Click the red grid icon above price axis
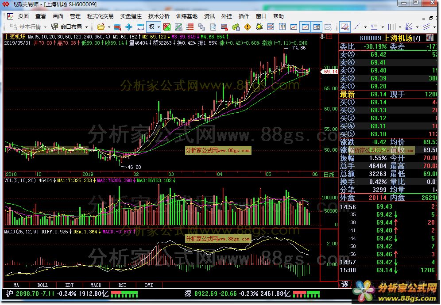 pos(329,37)
